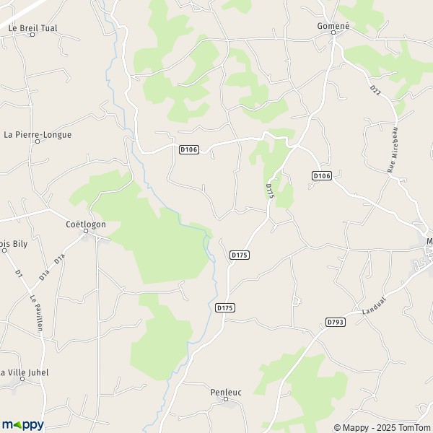Select the D793 road shield
Image resolution: width=433 pixels, height=433 pixels.
(x=336, y=322)
